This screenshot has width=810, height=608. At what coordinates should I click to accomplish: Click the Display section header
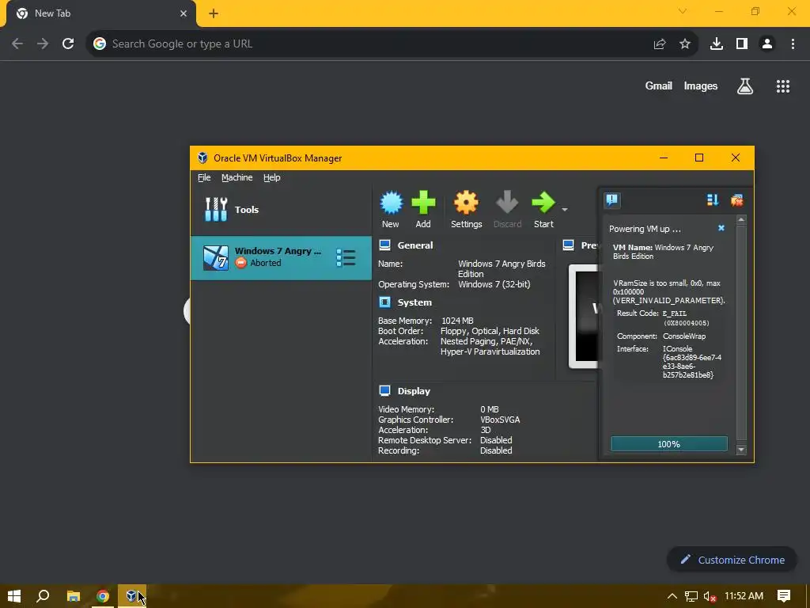click(x=414, y=391)
